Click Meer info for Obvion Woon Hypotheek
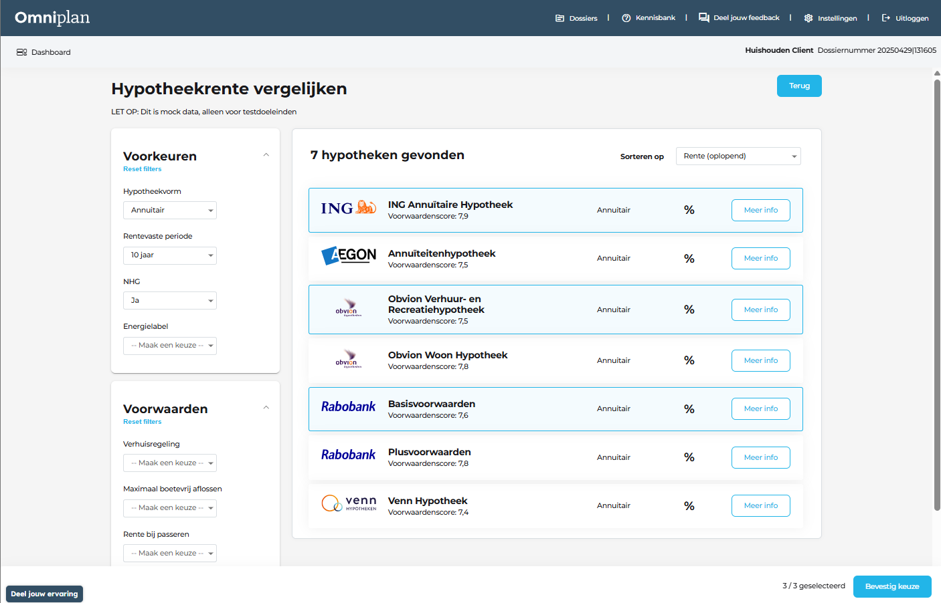The image size is (941, 603). 761,360
